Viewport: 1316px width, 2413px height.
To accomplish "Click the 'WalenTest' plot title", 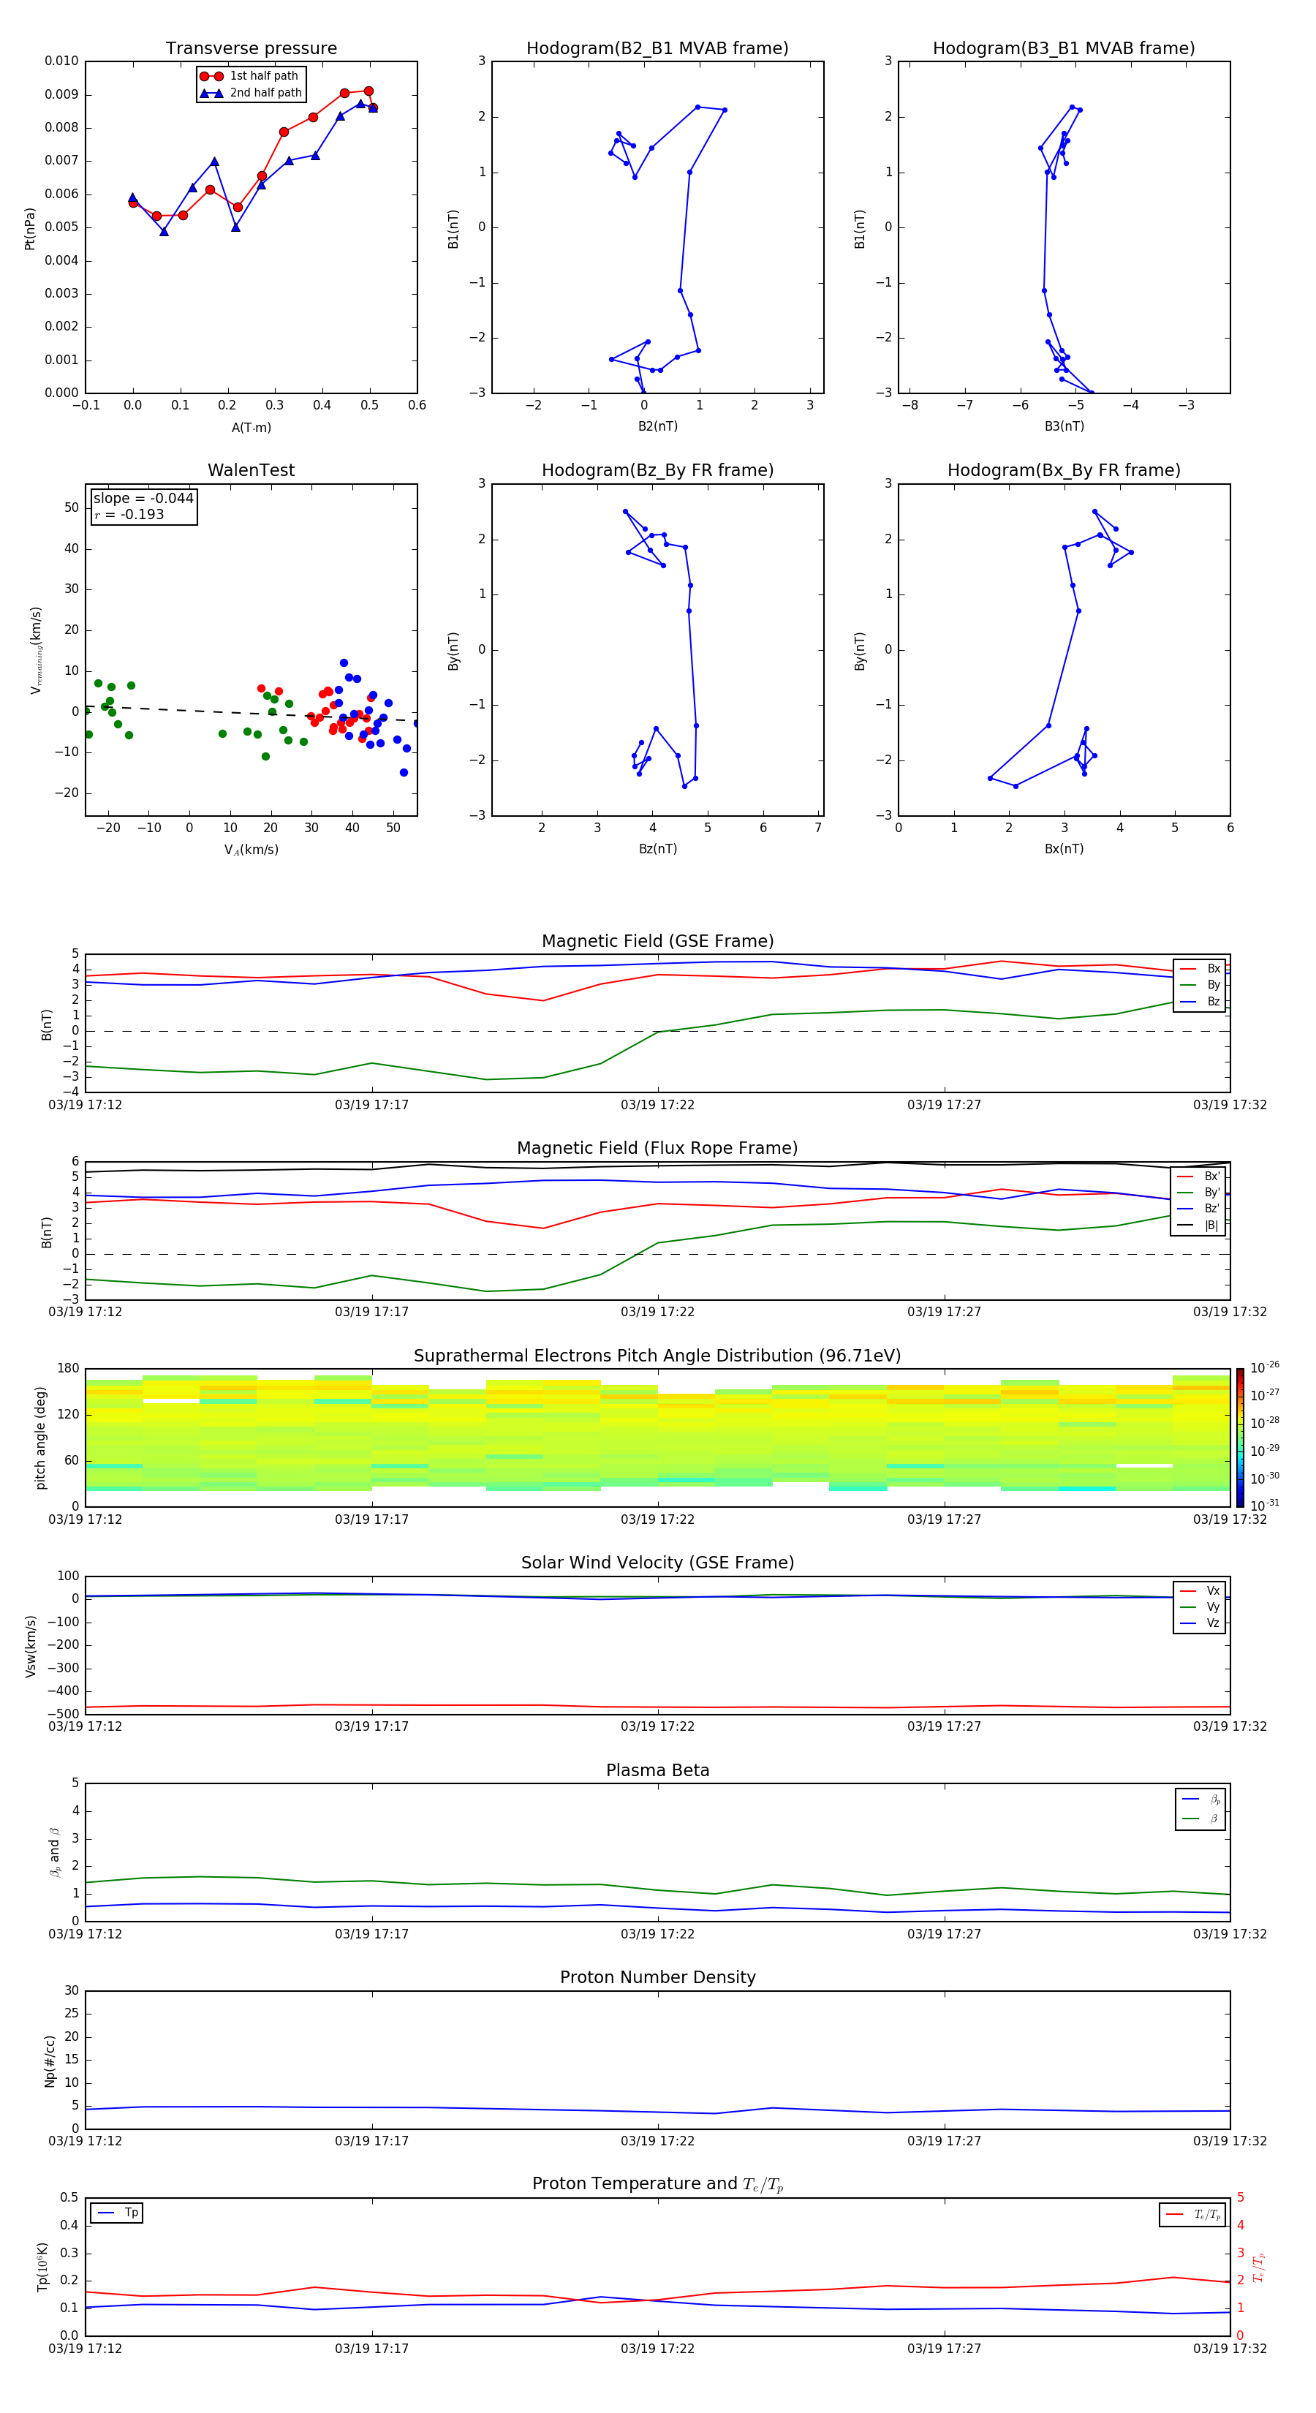I will [251, 470].
